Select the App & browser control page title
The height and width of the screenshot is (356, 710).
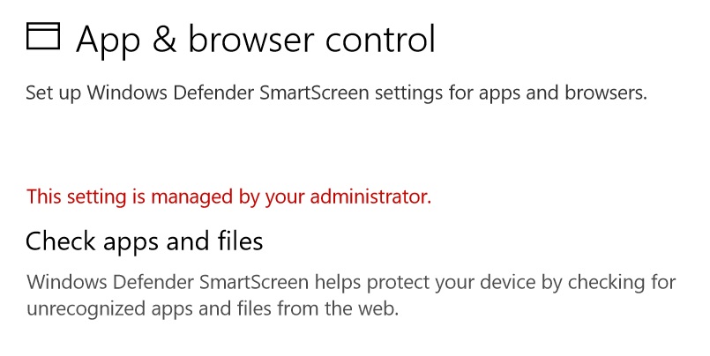(256, 40)
